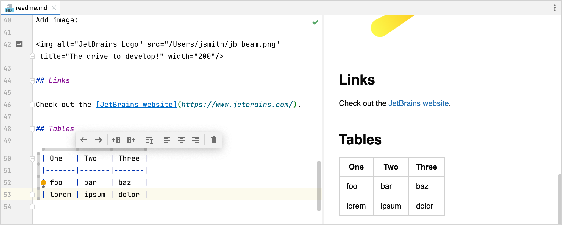
Task: Toggle fold marker below the img tag line
Action: click(x=32, y=56)
